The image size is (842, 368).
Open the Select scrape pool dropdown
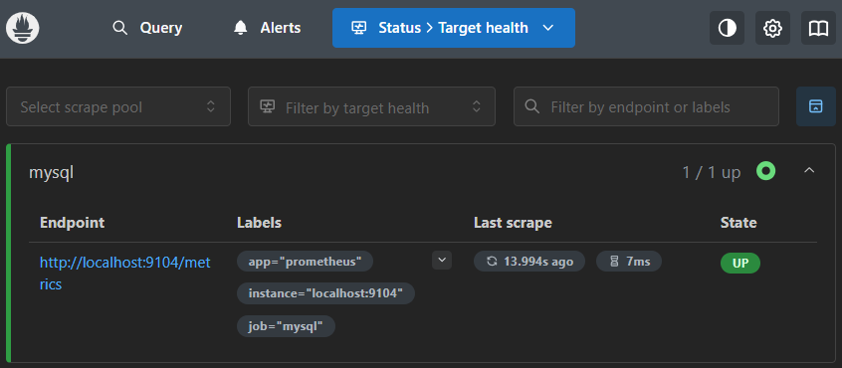[x=118, y=106]
